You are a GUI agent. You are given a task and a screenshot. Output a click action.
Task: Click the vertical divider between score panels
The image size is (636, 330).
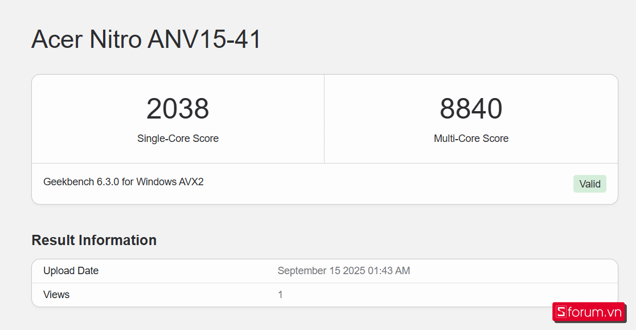324,119
